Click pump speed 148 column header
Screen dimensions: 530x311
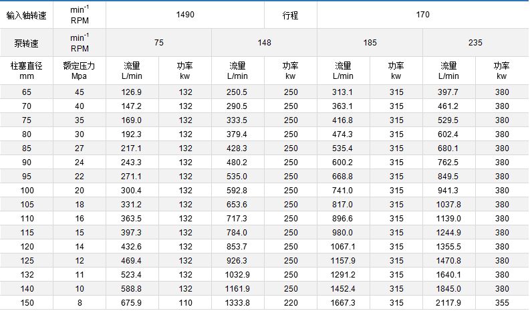coord(264,43)
